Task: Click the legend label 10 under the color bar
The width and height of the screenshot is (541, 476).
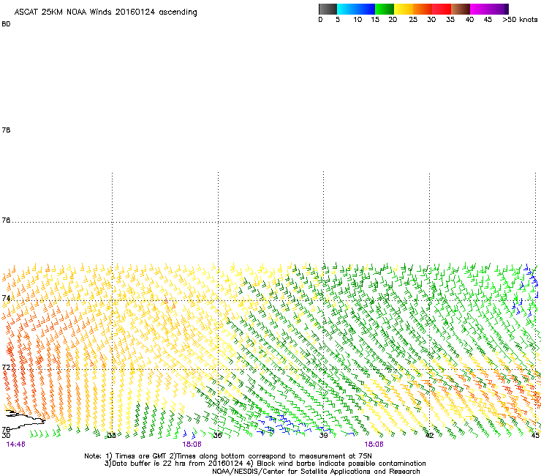Action: click(x=357, y=20)
